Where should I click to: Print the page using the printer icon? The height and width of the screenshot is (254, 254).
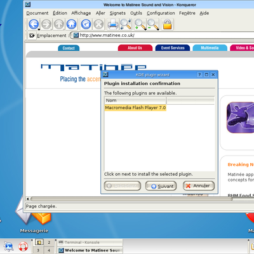(x=113, y=24)
